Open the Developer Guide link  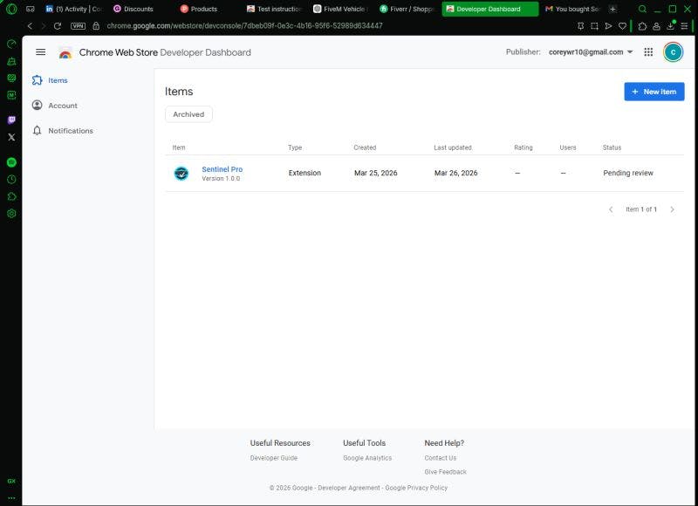point(274,458)
